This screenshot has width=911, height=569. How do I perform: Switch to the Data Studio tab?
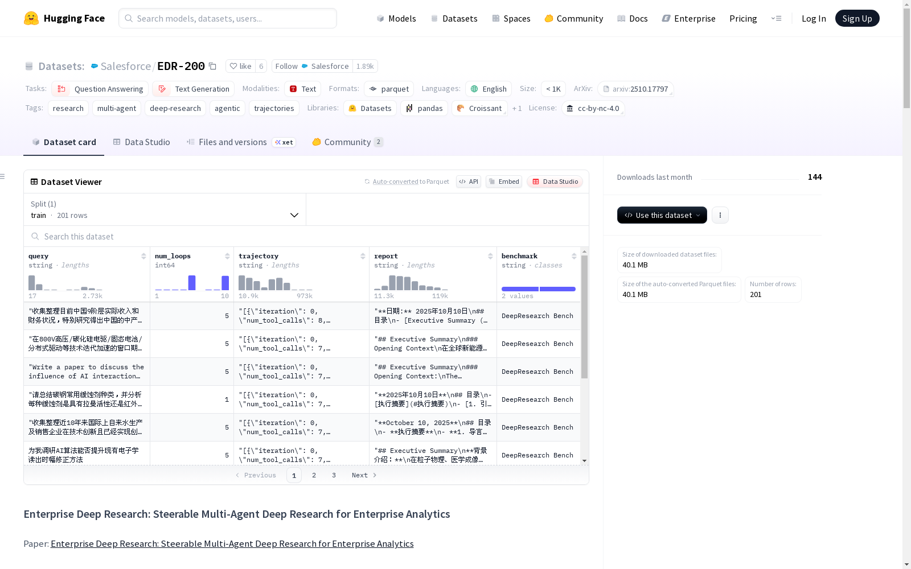point(142,142)
